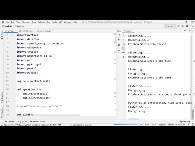Change UTF-8 file encoding in status bar
Image resolution: width=195 pixels, height=146 pixels.
(154, 125)
